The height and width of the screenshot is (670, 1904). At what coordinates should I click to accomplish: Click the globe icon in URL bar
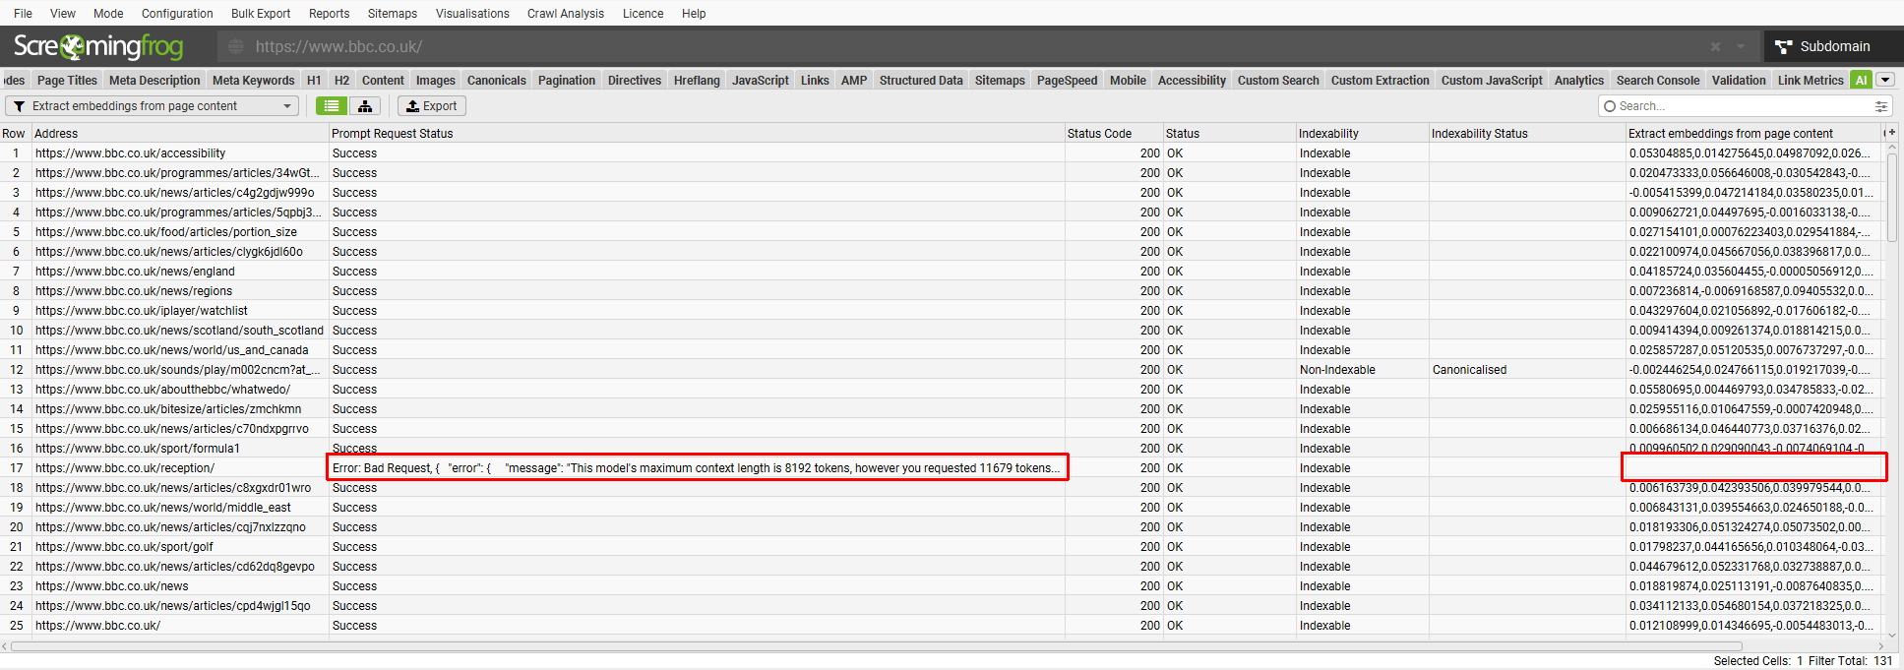236,46
